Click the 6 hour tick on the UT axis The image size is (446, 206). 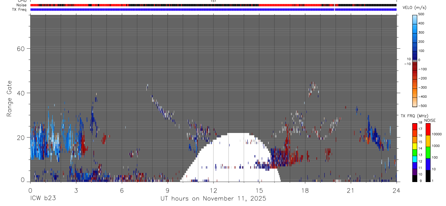coord(122,190)
